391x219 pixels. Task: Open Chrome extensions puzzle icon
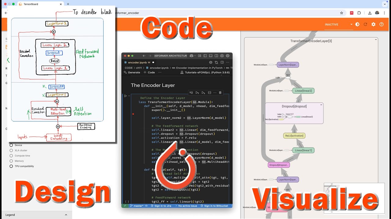point(359,13)
